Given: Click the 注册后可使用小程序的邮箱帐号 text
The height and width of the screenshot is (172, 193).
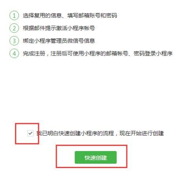Looking at the screenshot, I should pyautogui.click(x=89, y=54).
